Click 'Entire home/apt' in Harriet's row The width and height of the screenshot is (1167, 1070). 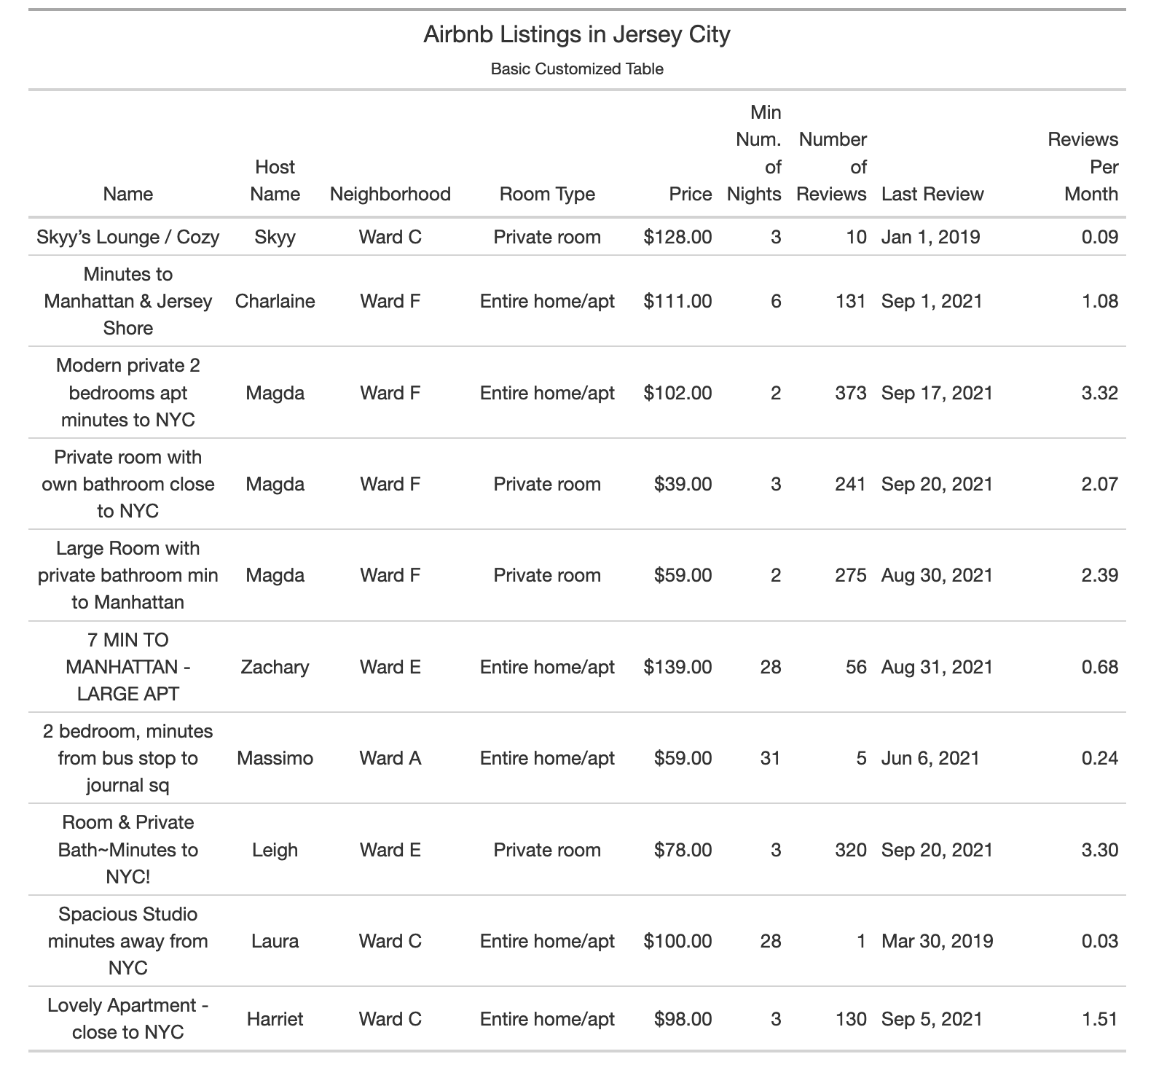click(547, 1019)
